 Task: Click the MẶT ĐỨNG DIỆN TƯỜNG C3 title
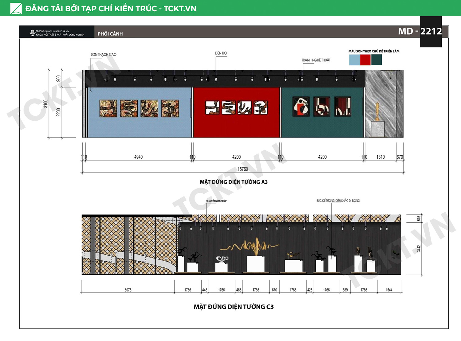coord(234,307)
